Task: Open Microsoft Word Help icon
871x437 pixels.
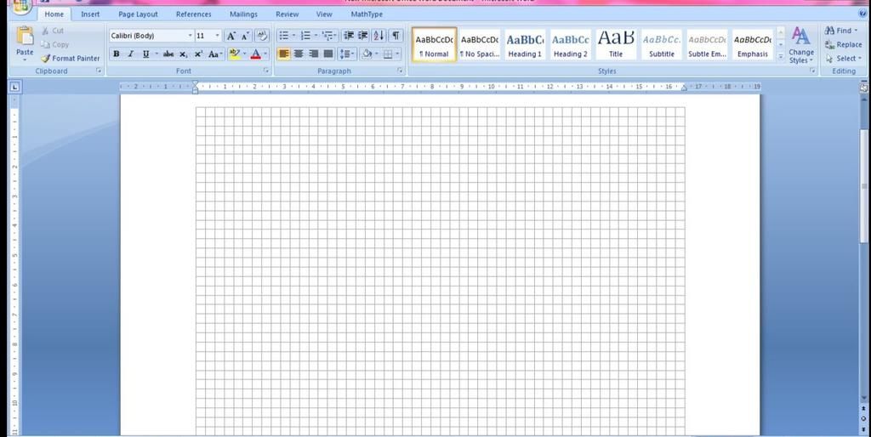Action: 862,14
